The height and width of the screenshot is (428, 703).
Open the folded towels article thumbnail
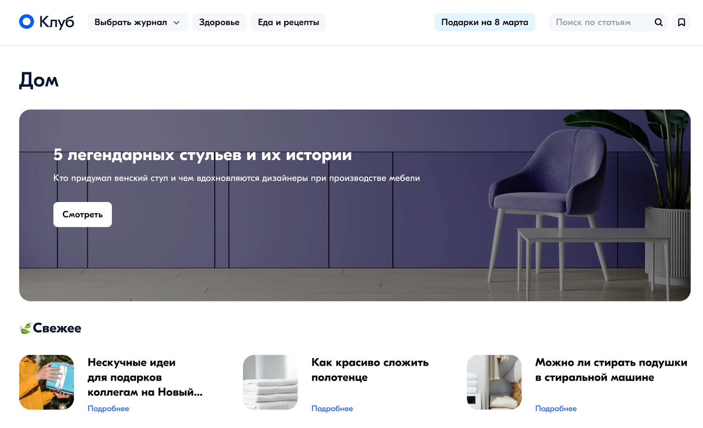(x=270, y=382)
